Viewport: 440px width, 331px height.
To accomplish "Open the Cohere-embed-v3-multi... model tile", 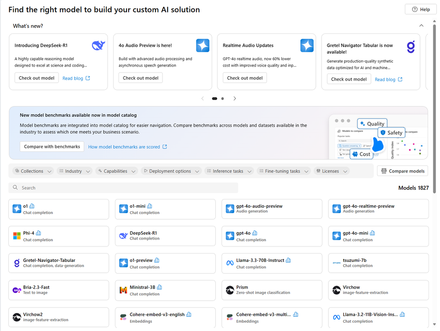I will coord(272,317).
